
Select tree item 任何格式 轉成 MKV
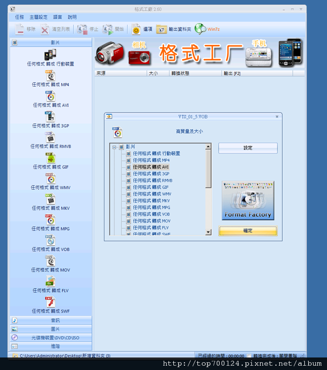[x=151, y=201]
